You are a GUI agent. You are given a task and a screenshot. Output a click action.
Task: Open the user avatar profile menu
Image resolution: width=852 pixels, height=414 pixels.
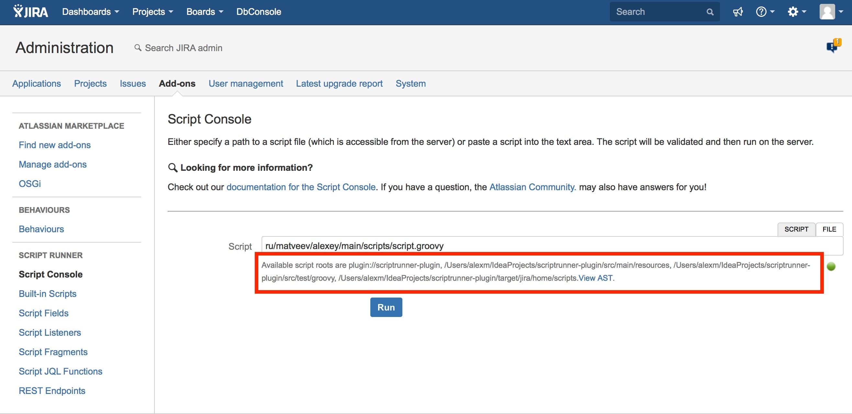point(831,12)
